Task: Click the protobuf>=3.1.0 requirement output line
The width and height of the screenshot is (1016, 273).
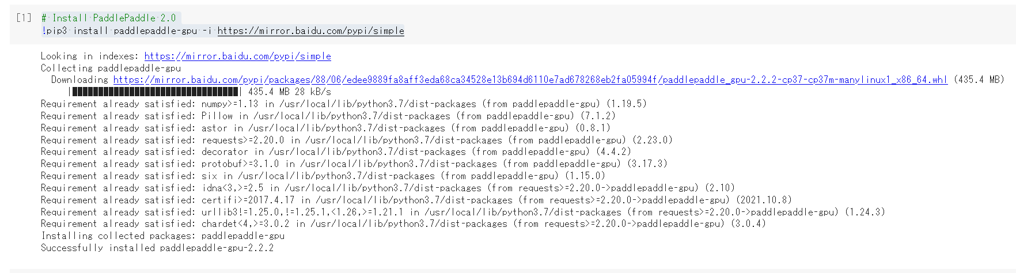Action: click(x=354, y=164)
